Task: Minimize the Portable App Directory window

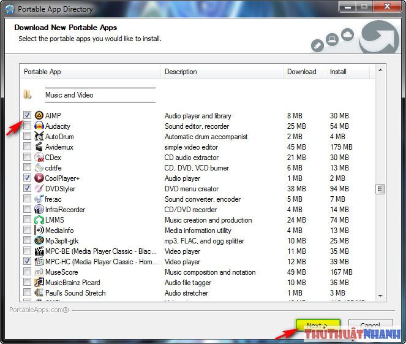Action: tap(347, 7)
